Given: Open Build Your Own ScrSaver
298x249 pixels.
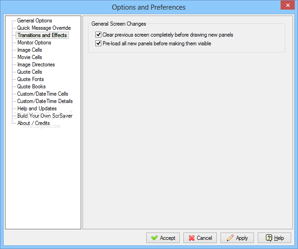Looking at the screenshot, I should (45, 116).
